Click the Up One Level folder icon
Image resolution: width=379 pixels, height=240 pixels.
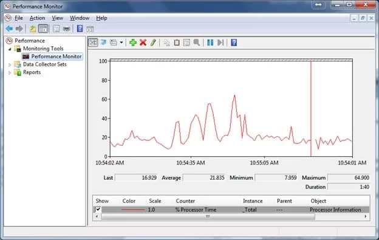(33, 29)
